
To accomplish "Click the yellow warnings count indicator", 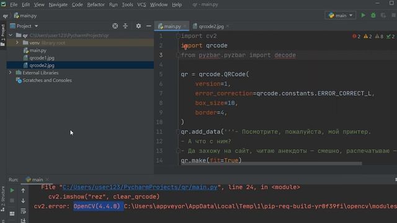I will coord(368,37).
